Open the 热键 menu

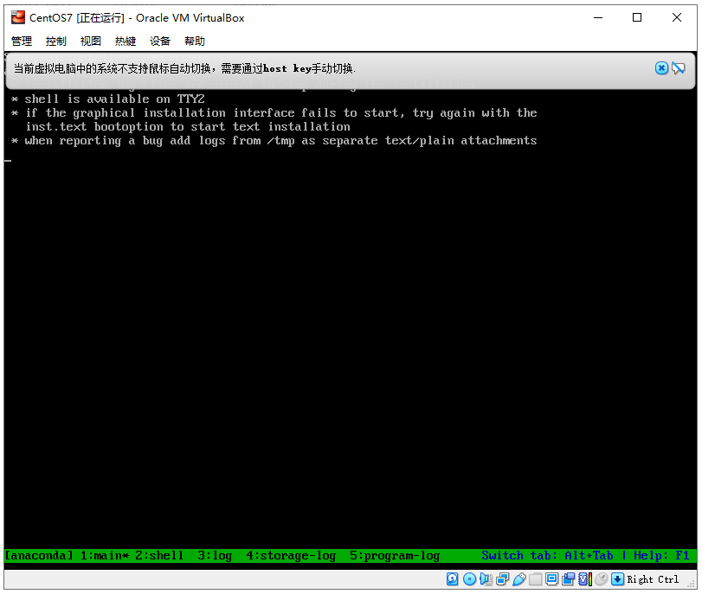tap(126, 41)
